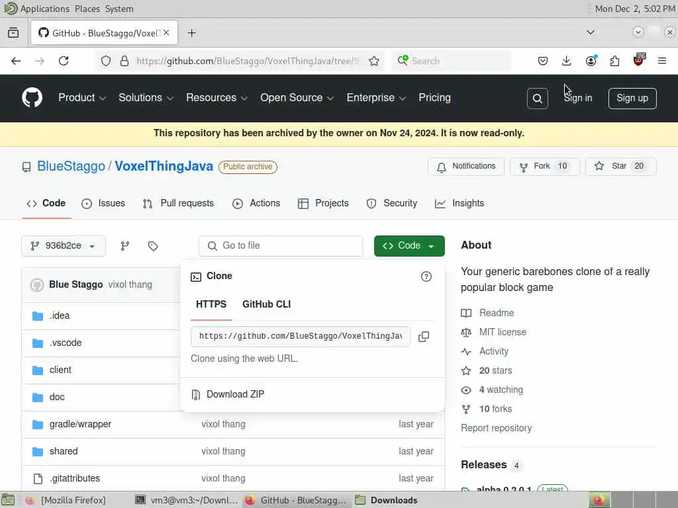Click Notifications button
Image resolution: width=678 pixels, height=508 pixels.
click(x=465, y=166)
